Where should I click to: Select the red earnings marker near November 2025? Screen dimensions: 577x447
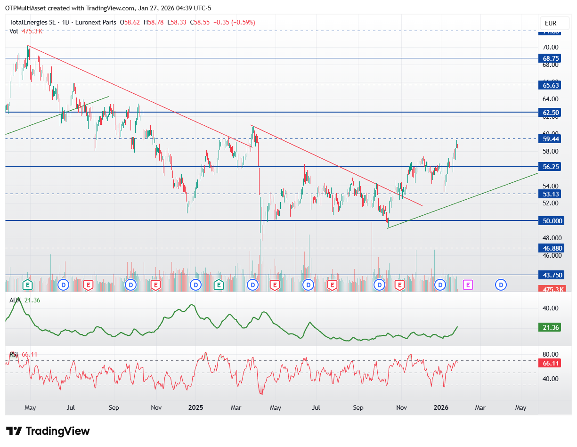pyautogui.click(x=400, y=284)
